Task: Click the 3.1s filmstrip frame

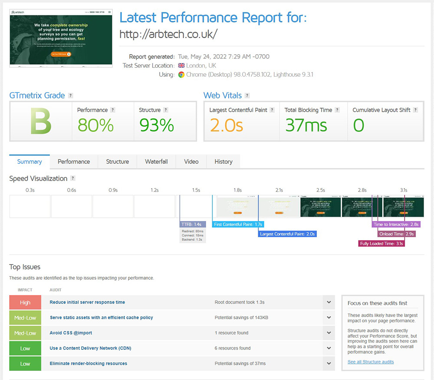Action: point(404,206)
